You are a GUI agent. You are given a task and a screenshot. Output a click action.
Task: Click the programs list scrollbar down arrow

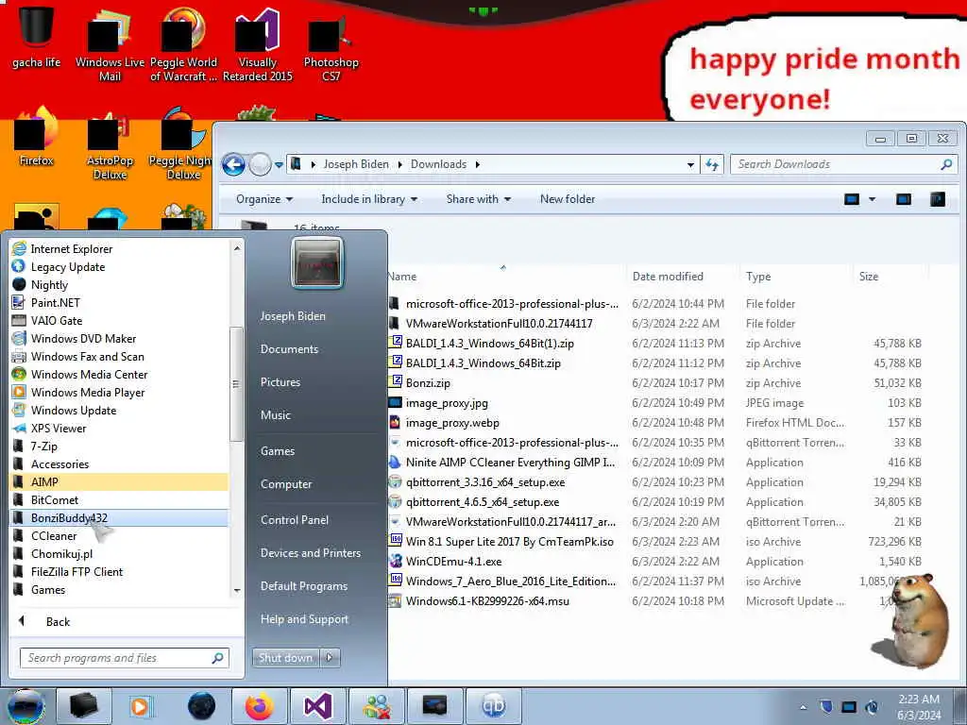pyautogui.click(x=237, y=591)
